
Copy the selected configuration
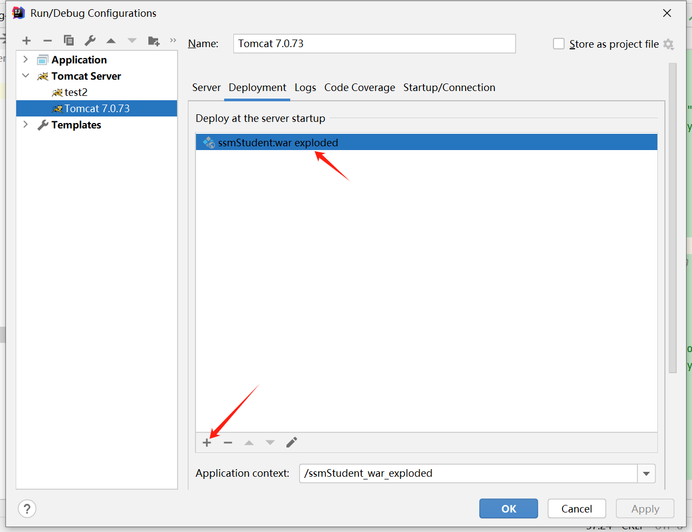tap(69, 41)
